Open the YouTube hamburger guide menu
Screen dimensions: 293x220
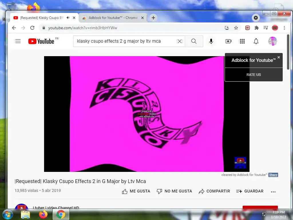click(x=18, y=41)
